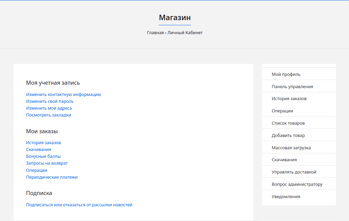Screen dimensions: 349x221
Task: Open Периодические платежи link
Action: click(x=52, y=177)
